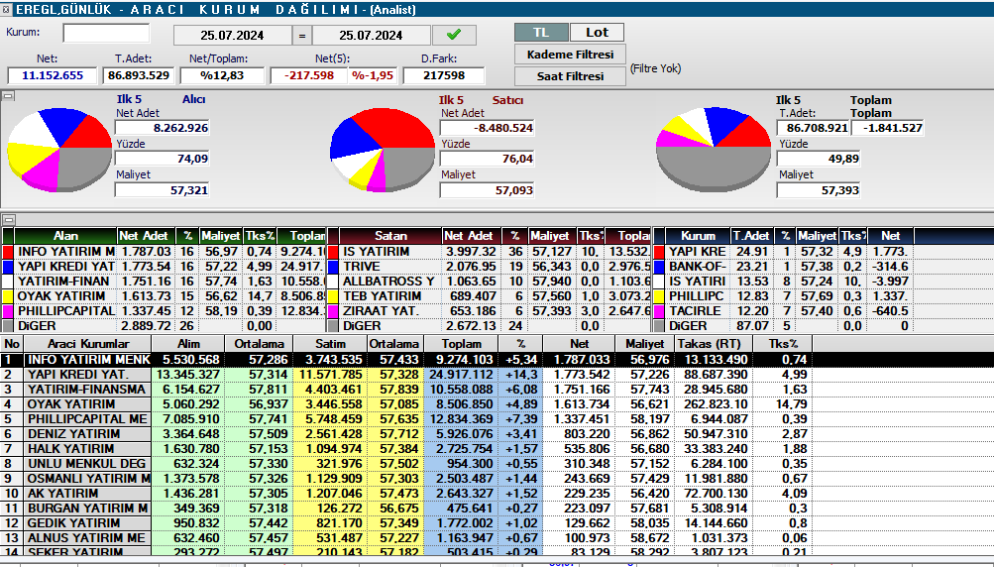Image resolution: width=994 pixels, height=567 pixels.
Task: Select YAPI KREDI YAT. main table row
Action: tap(497, 375)
